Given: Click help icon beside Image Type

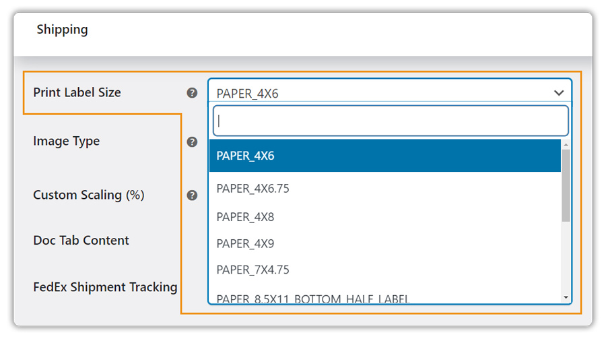Looking at the screenshot, I should pos(192,142).
